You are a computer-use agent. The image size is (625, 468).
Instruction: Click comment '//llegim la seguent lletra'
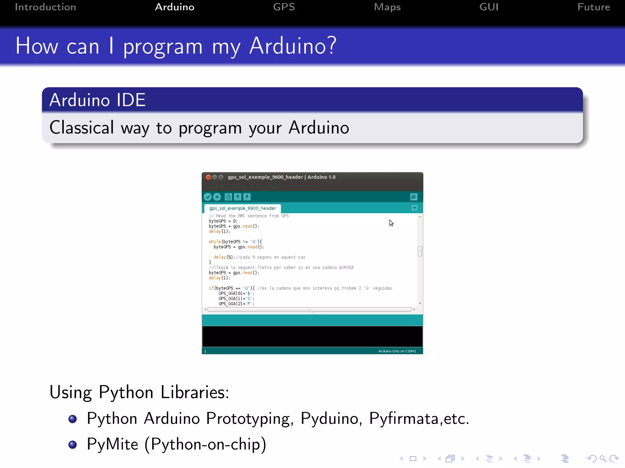[x=281, y=268]
